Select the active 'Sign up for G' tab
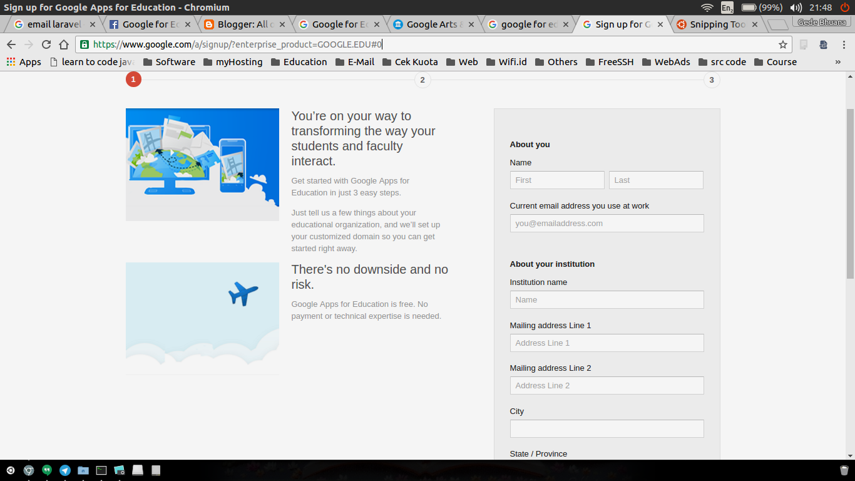The height and width of the screenshot is (481, 855). pyautogui.click(x=622, y=24)
